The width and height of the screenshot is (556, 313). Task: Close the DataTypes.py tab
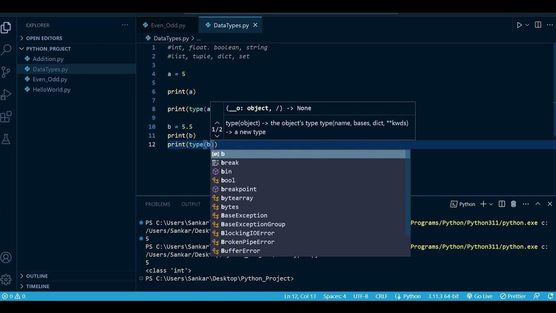point(255,25)
